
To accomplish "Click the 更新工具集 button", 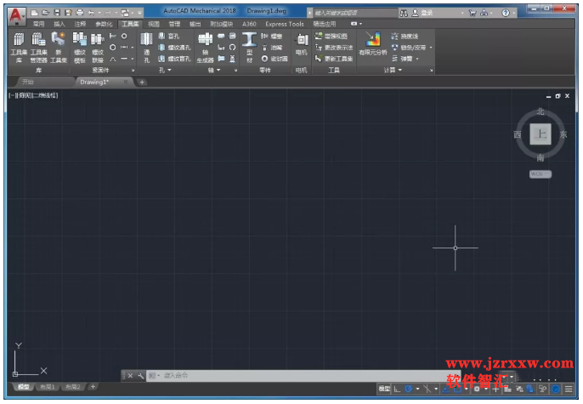I will coord(334,59).
